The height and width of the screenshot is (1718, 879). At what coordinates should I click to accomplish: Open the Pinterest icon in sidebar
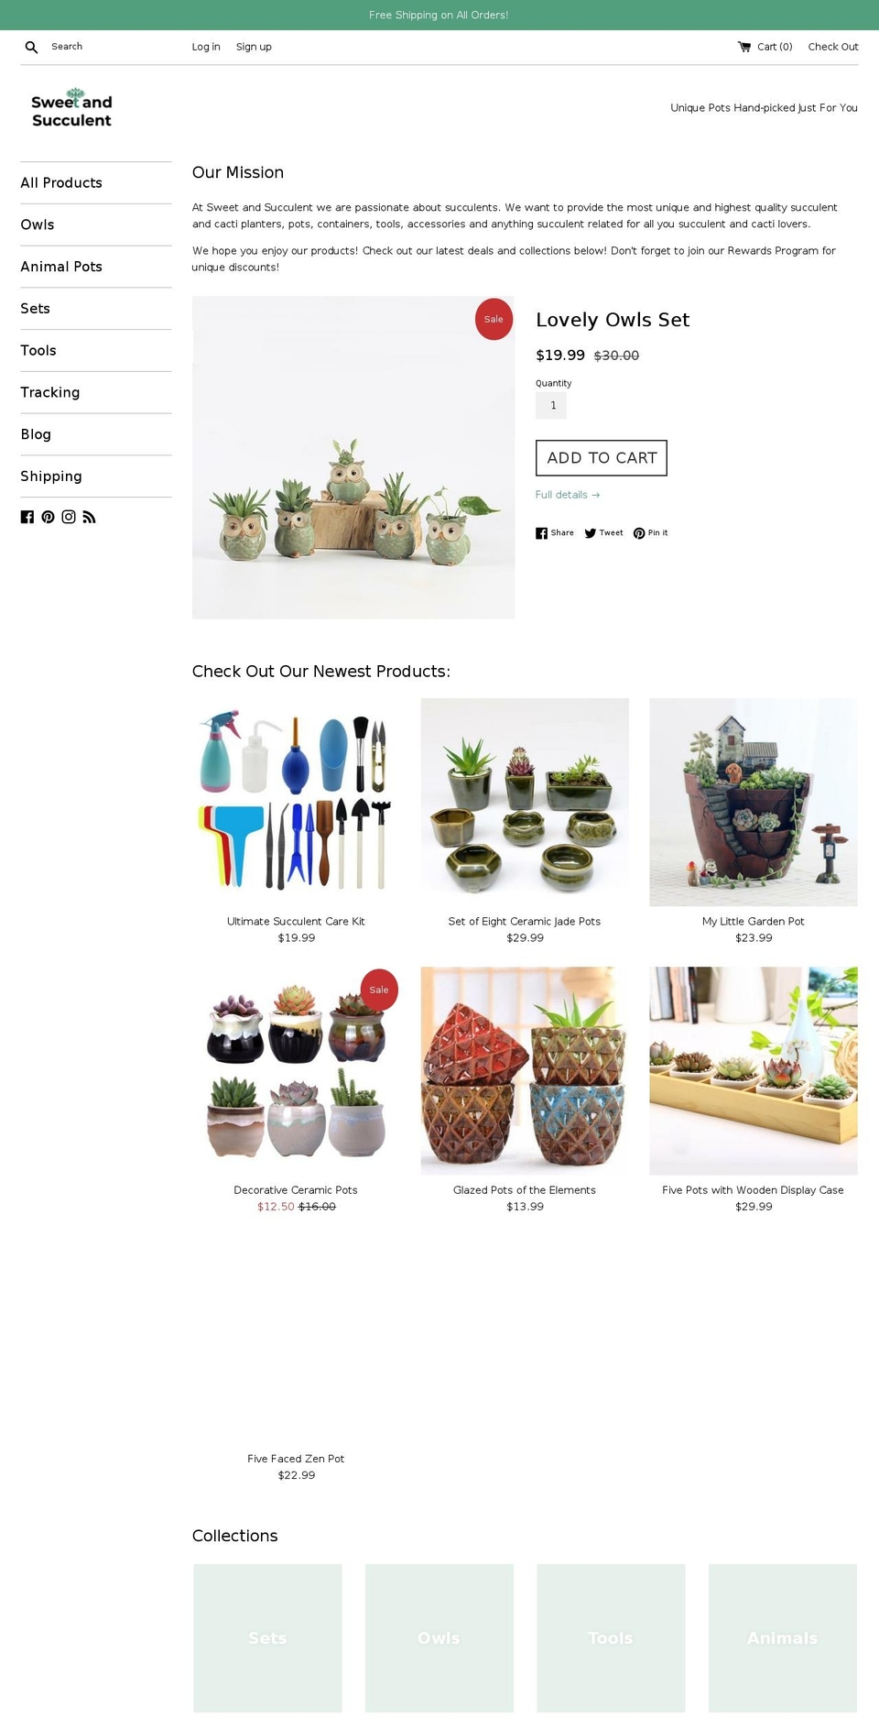[48, 517]
